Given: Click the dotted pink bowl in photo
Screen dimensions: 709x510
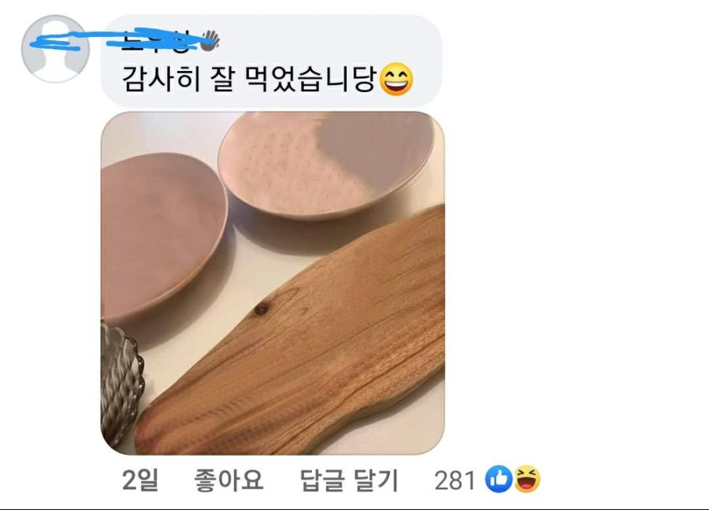Looking at the screenshot, I should [325, 166].
